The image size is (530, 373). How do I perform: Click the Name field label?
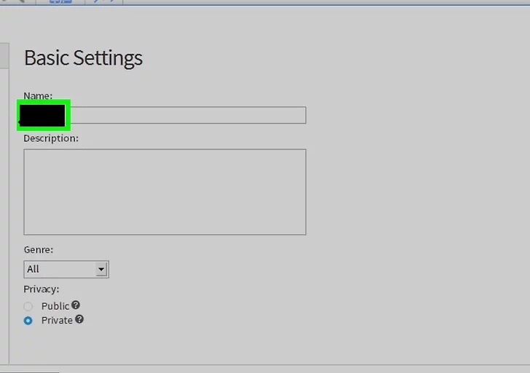click(38, 96)
